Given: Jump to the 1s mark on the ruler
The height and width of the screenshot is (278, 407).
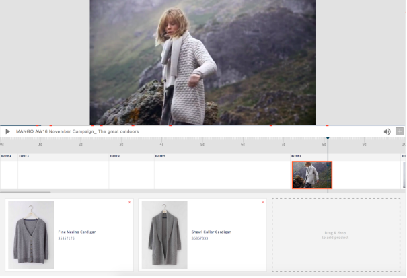Looking at the screenshot, I should (40, 144).
